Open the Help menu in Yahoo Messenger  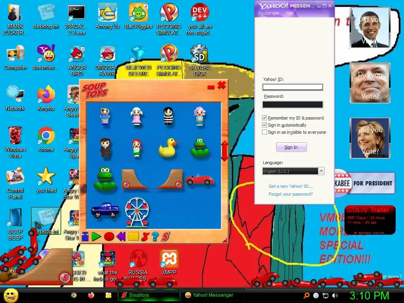[289, 13]
